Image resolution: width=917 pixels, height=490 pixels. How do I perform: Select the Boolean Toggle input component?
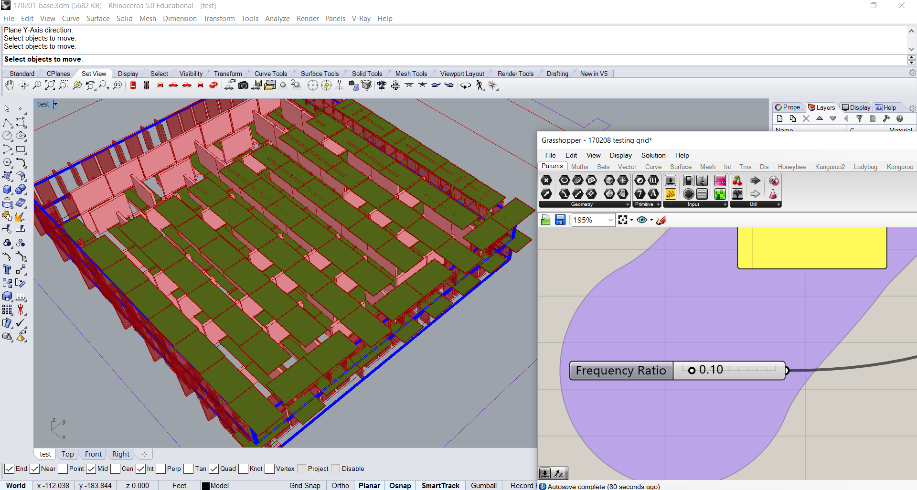(x=688, y=181)
